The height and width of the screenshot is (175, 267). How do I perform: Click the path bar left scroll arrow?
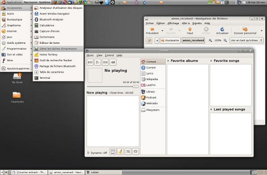coord(157,41)
